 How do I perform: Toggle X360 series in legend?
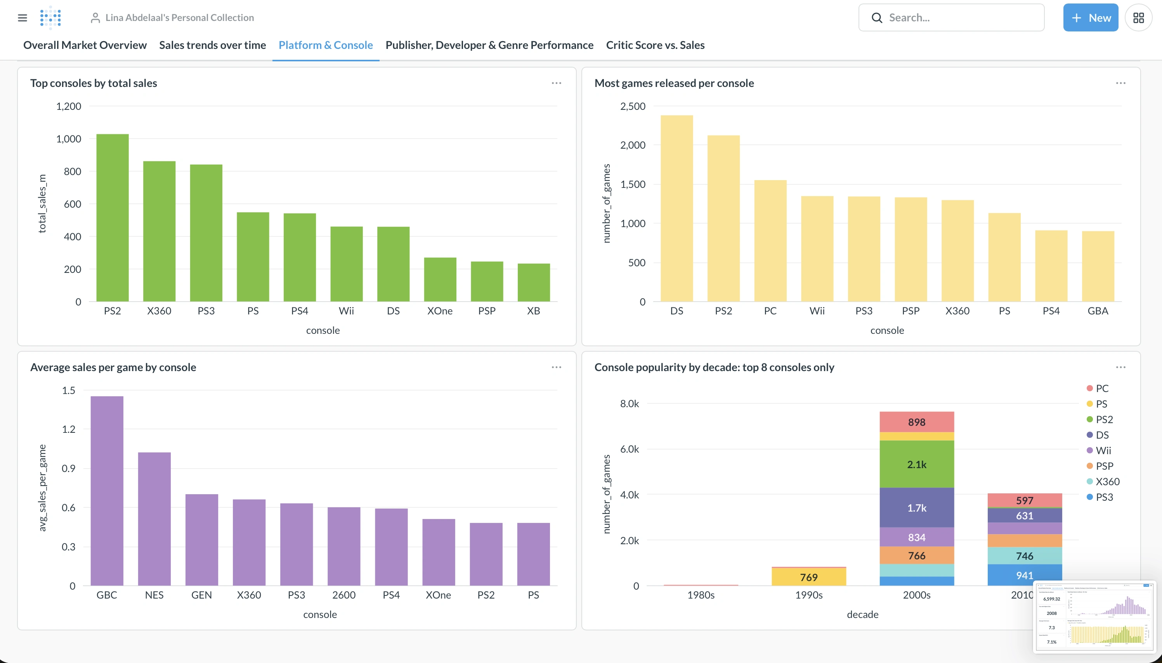pyautogui.click(x=1107, y=481)
